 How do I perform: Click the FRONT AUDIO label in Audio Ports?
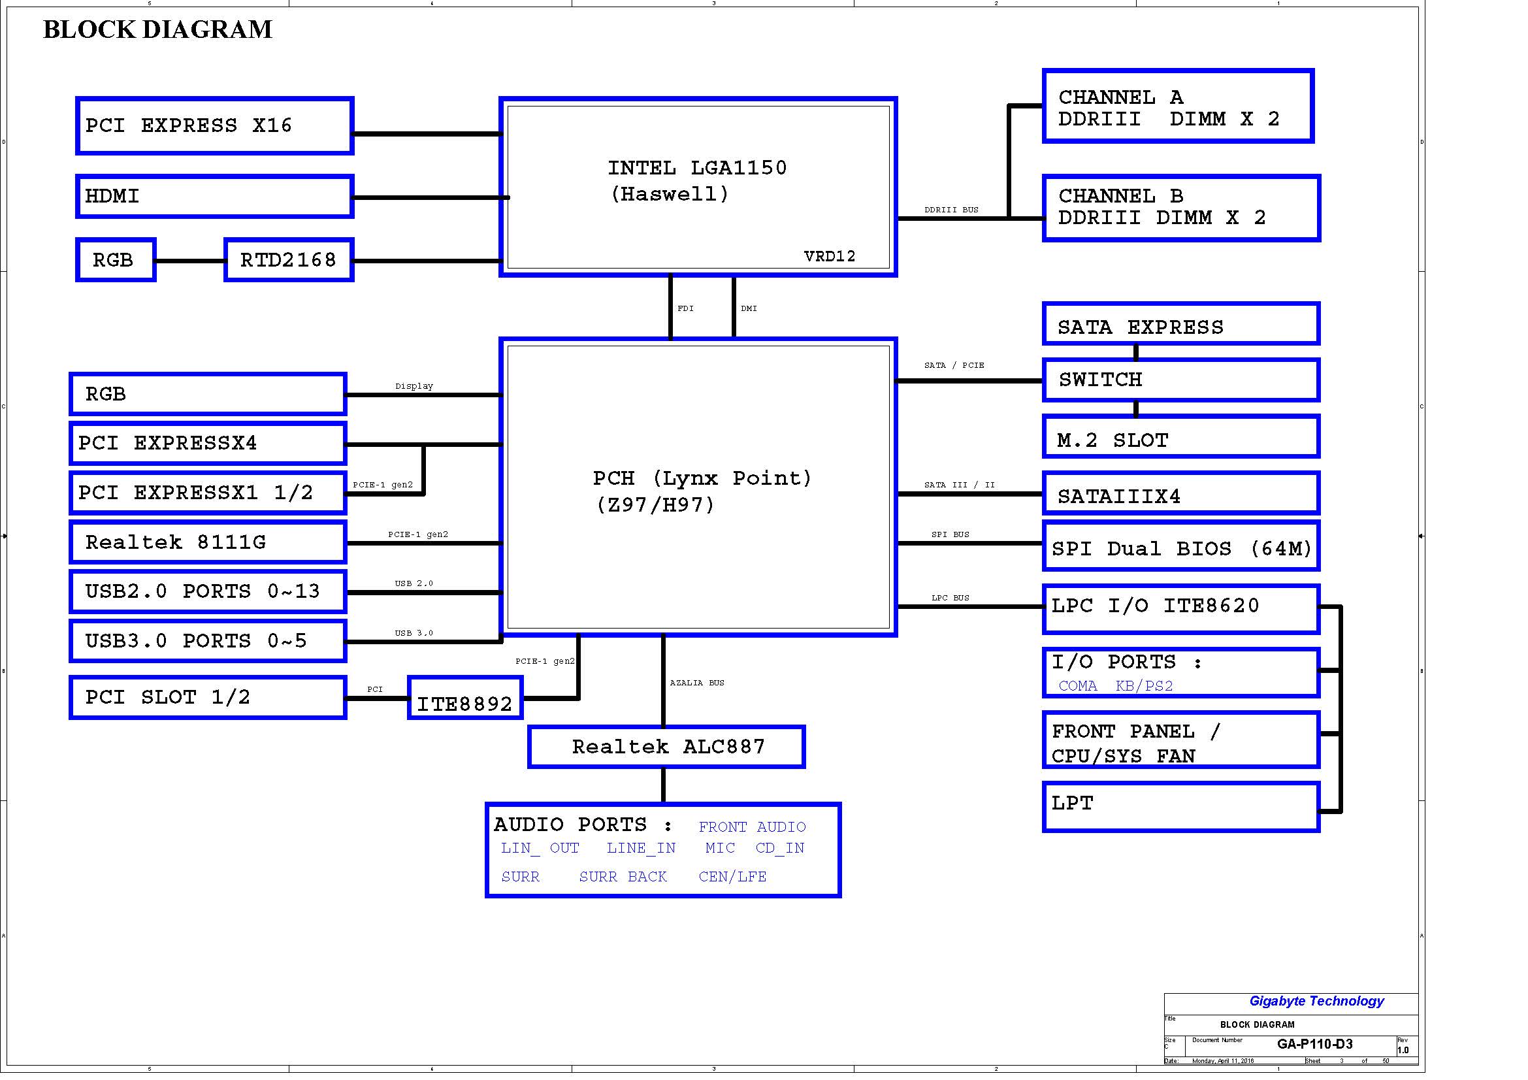pos(752,827)
